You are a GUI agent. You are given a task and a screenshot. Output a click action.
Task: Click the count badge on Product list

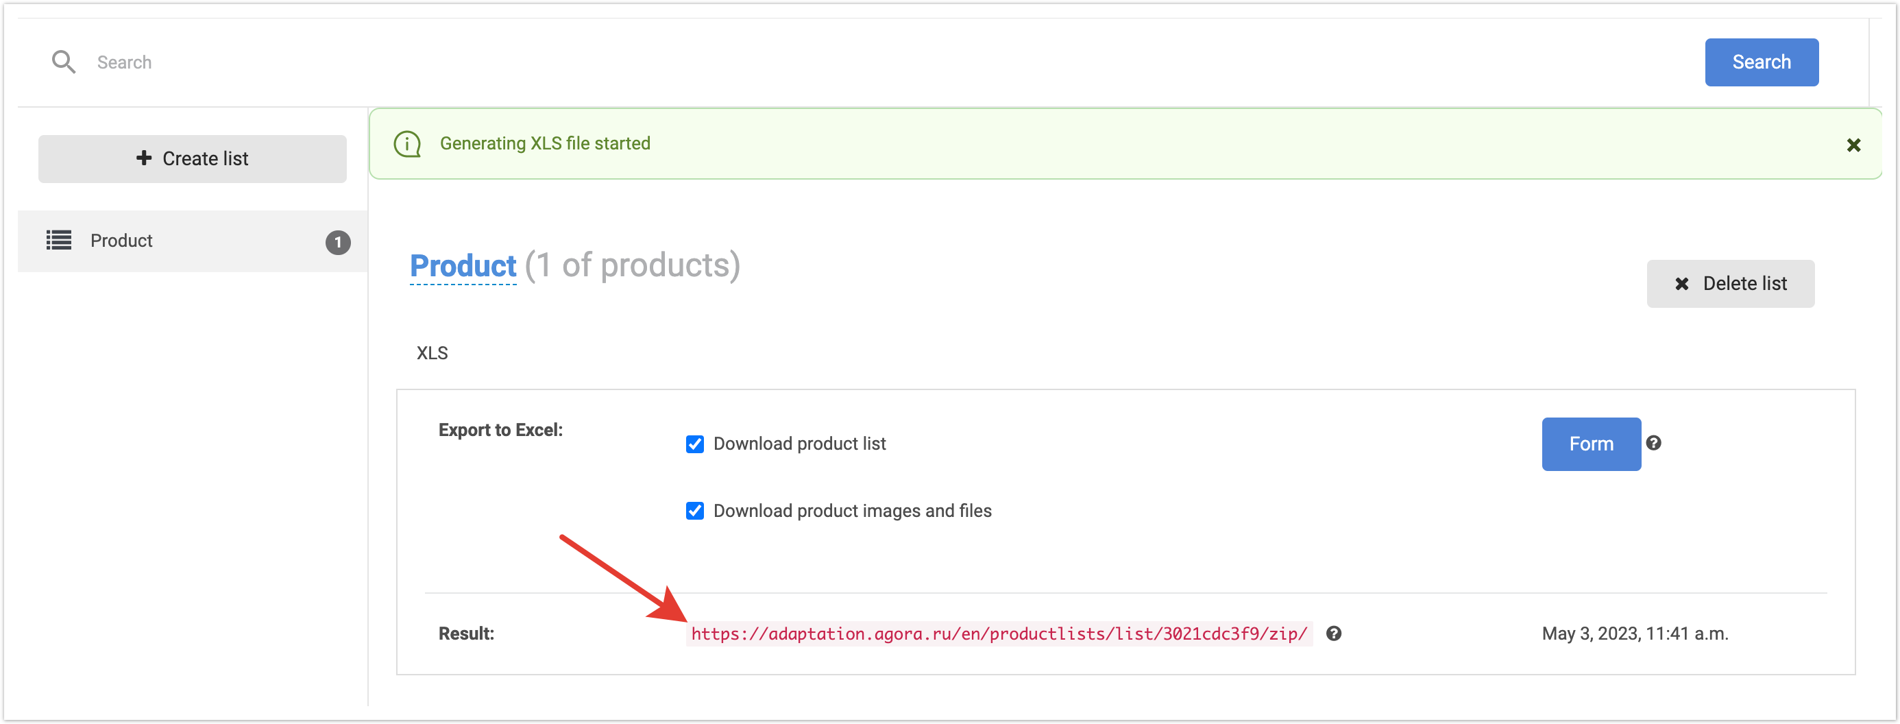[x=338, y=242]
